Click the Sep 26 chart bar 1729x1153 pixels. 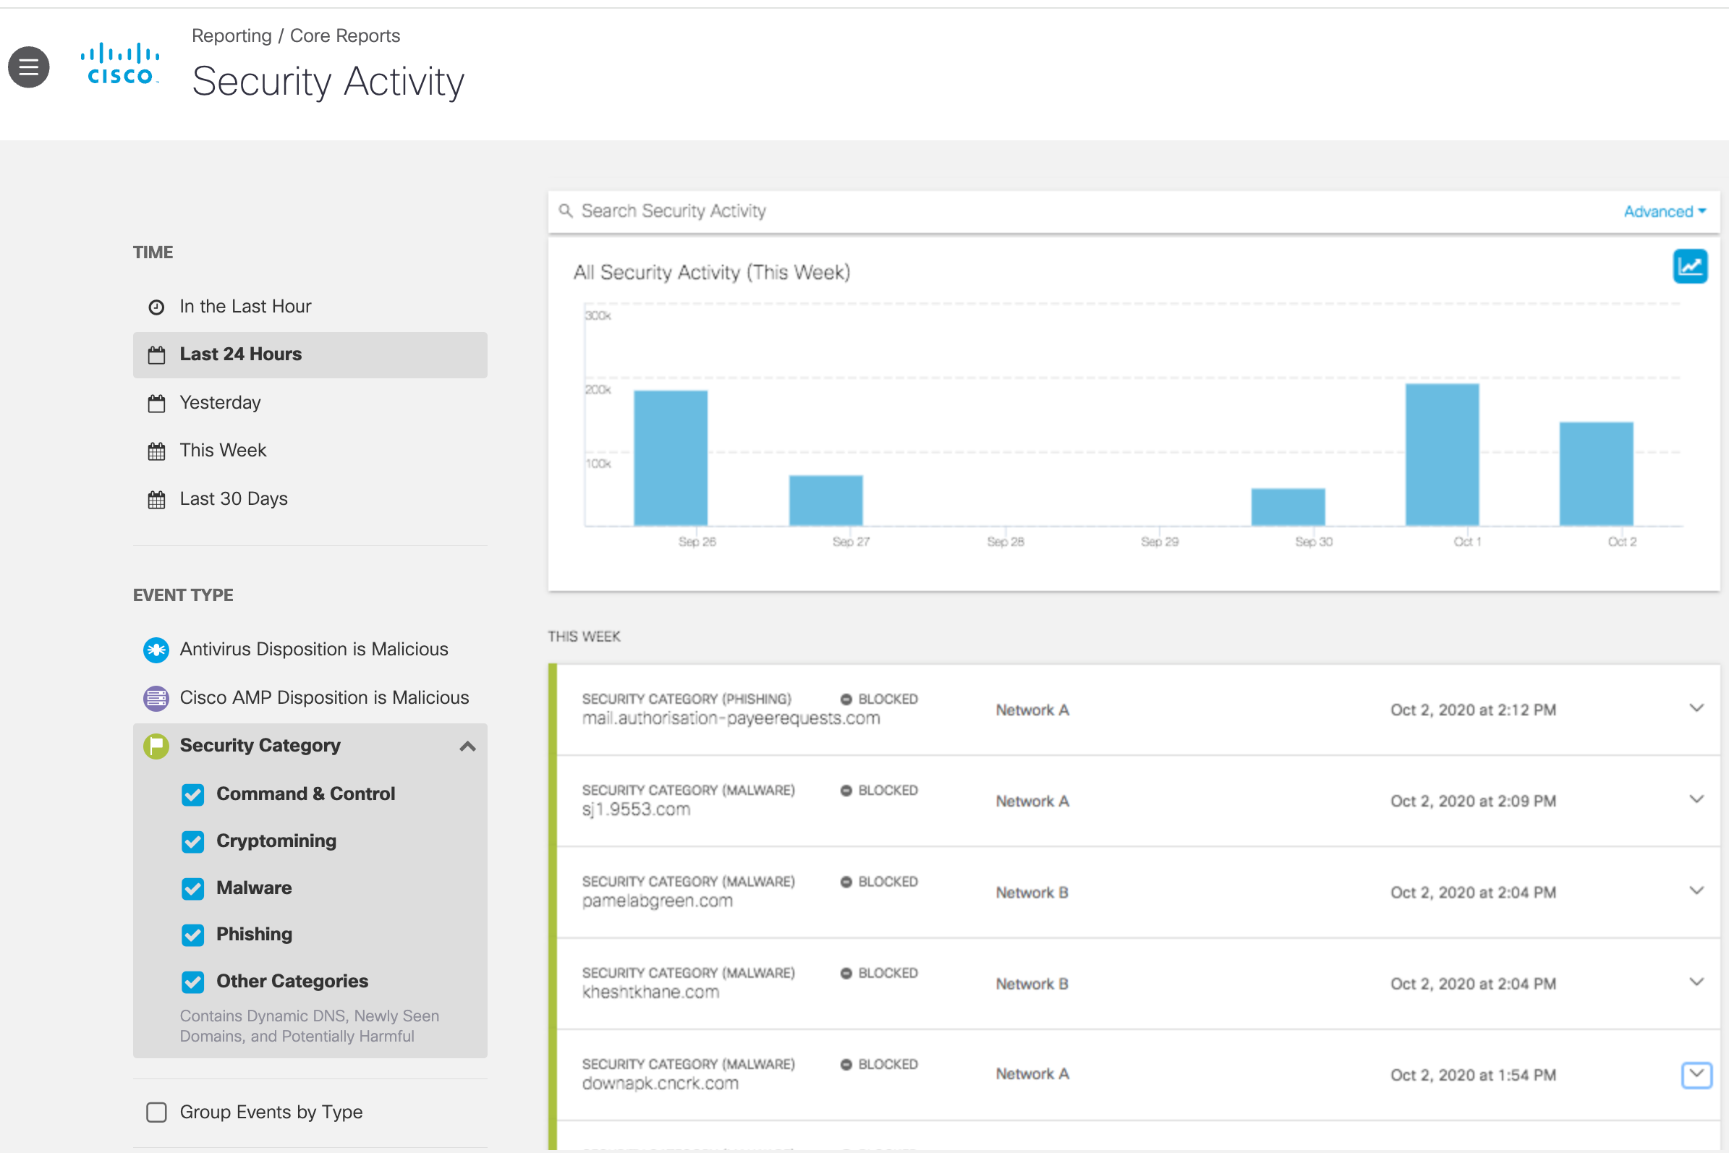point(671,458)
